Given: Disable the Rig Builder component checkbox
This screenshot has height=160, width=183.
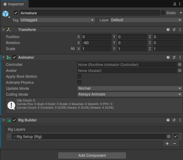Looking at the screenshot, I should click(x=14, y=120).
